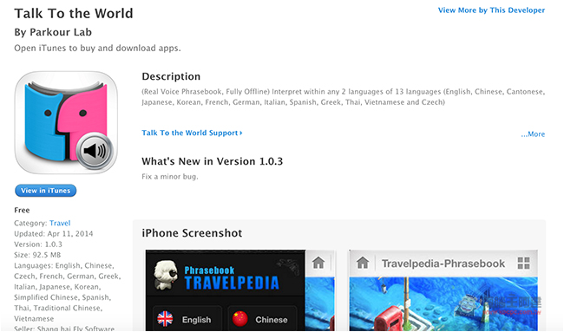Open the second iPhone screenshot image

pyautogui.click(x=443, y=290)
